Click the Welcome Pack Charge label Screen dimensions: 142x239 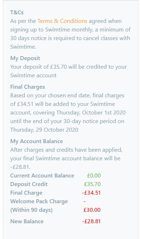(x=39, y=201)
